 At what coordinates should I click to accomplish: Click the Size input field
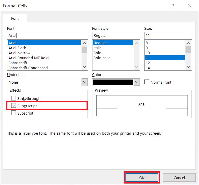point(168,35)
